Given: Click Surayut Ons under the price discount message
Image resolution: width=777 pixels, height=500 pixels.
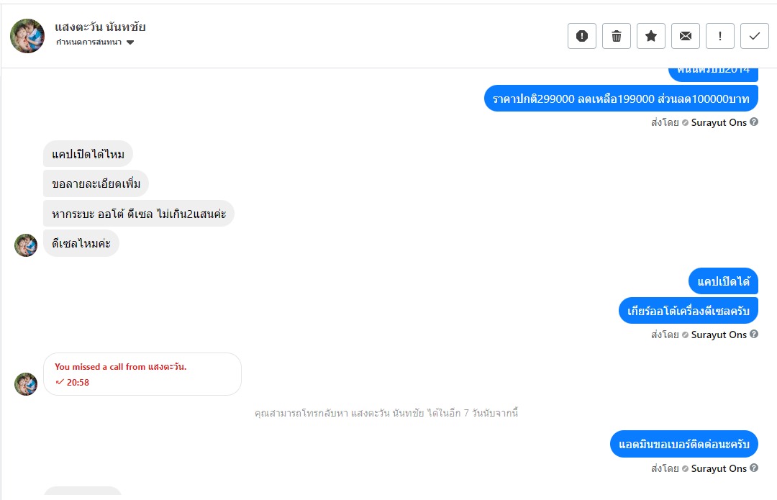Looking at the screenshot, I should (x=719, y=122).
